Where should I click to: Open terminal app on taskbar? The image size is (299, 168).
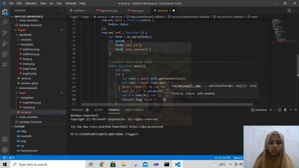coord(167,164)
